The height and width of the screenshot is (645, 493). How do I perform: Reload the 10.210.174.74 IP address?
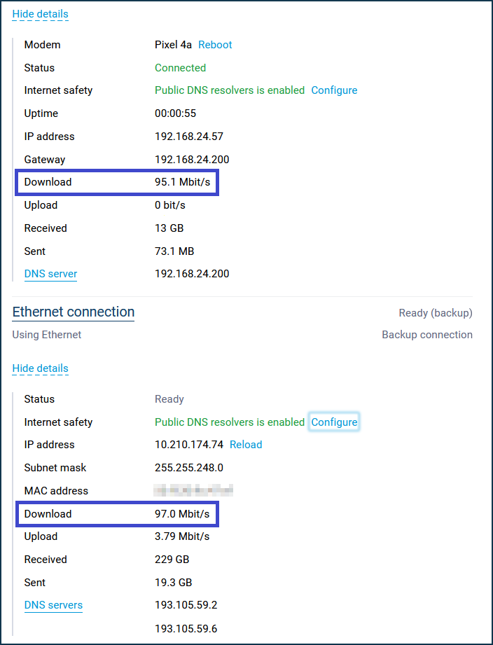click(x=246, y=445)
